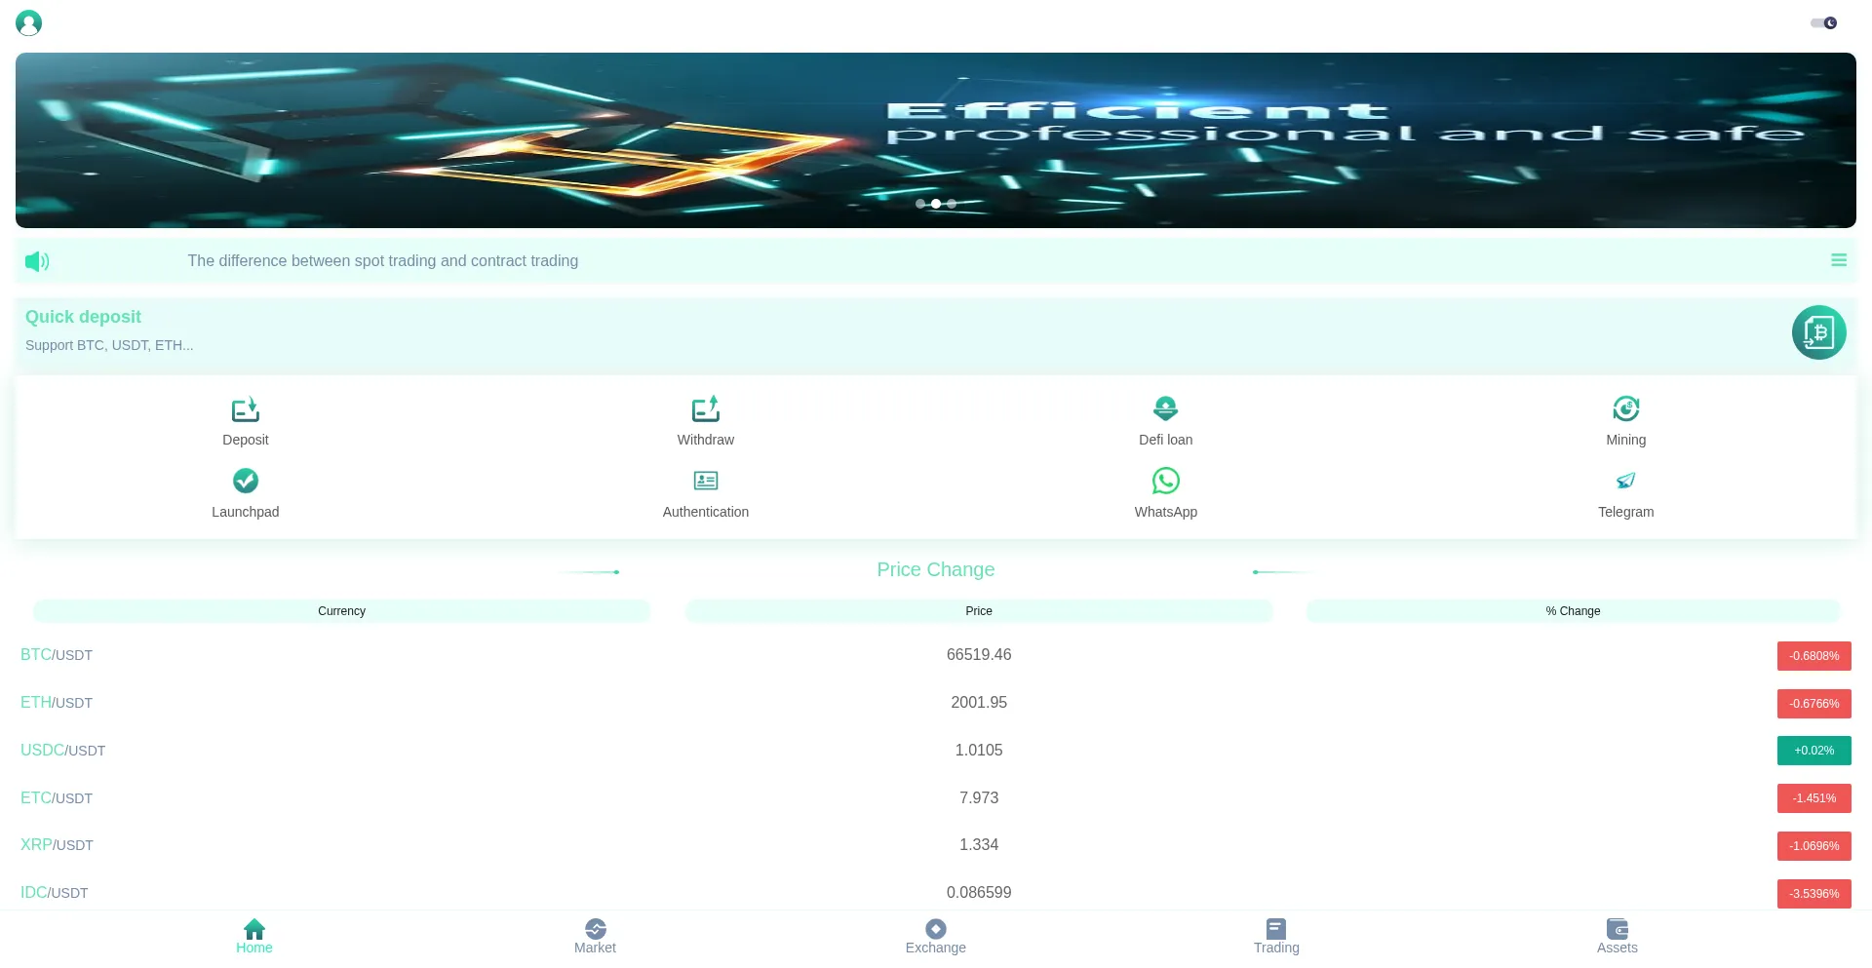Image resolution: width=1872 pixels, height=968 pixels.
Task: Click the Quick deposit heading
Action: click(83, 317)
